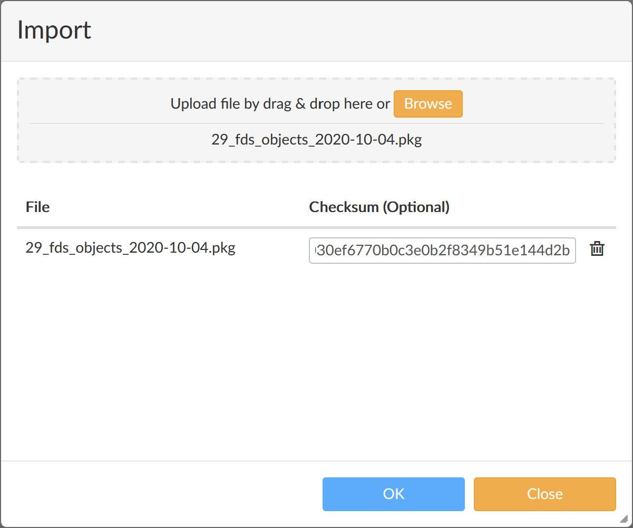
Task: Confirm the import with OK
Action: click(x=393, y=494)
